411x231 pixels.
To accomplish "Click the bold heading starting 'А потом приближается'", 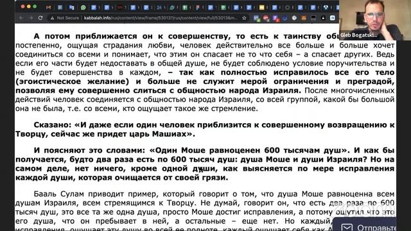I will [x=186, y=36].
